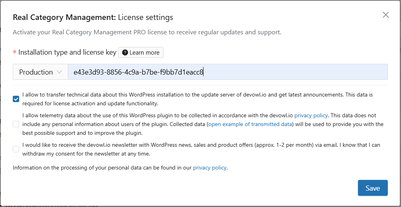Close the License settings dialog

[385, 15]
